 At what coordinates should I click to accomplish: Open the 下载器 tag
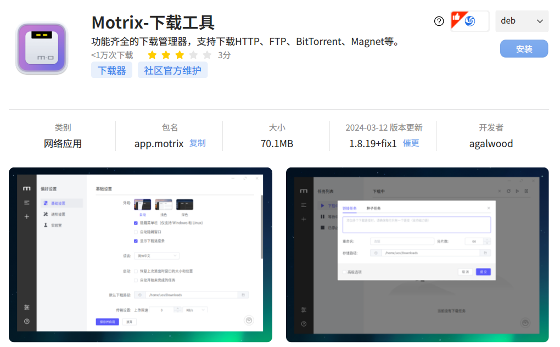(x=112, y=70)
